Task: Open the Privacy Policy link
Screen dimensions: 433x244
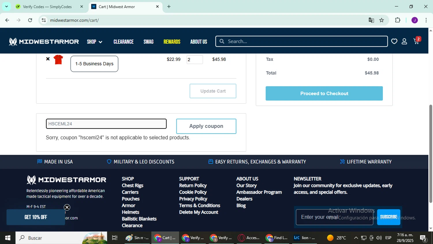Action: (x=193, y=199)
